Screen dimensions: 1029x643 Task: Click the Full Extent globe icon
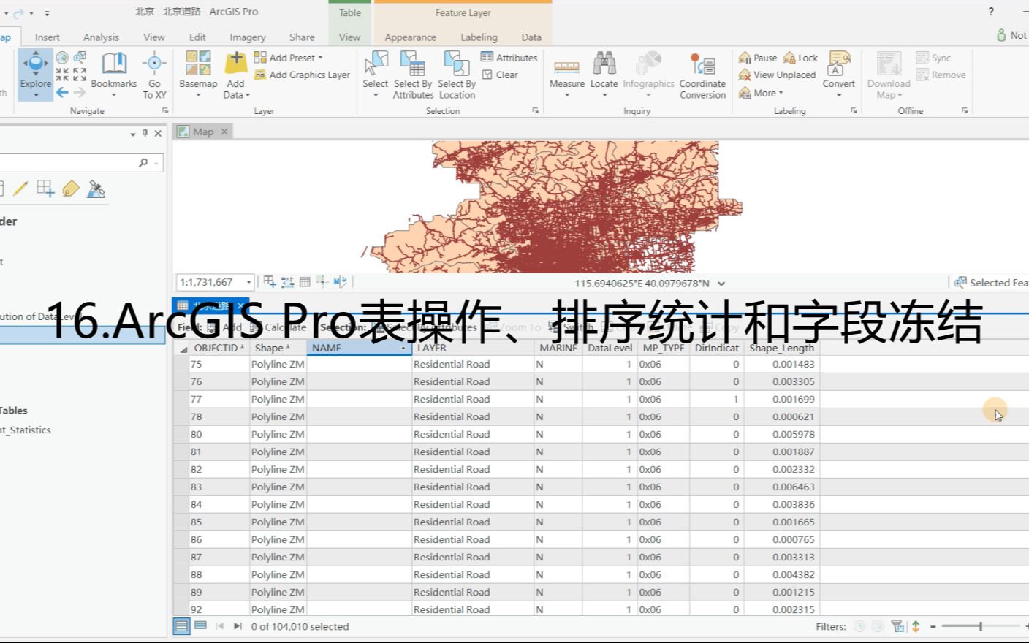(x=62, y=58)
